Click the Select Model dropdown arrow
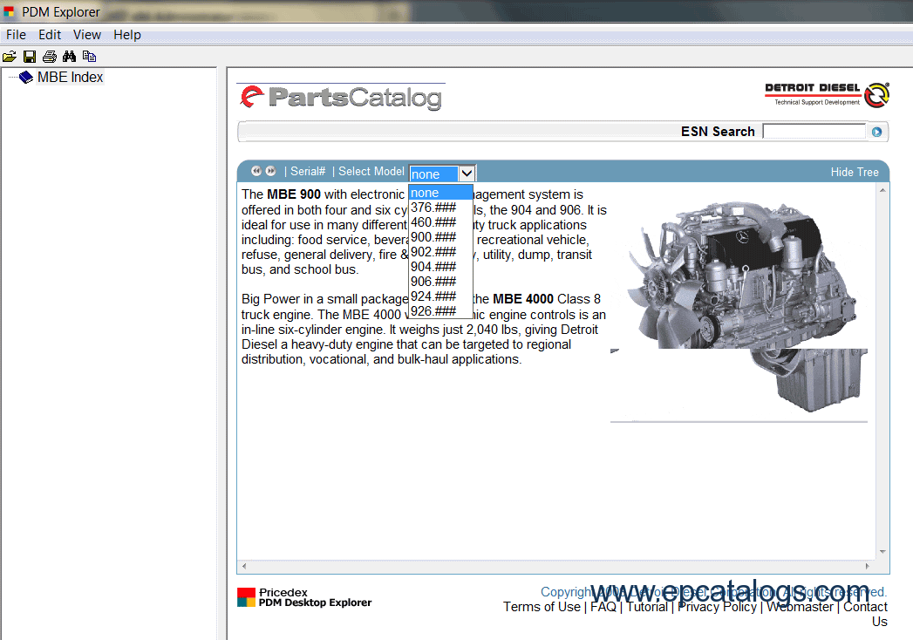The width and height of the screenshot is (913, 640). coord(467,174)
